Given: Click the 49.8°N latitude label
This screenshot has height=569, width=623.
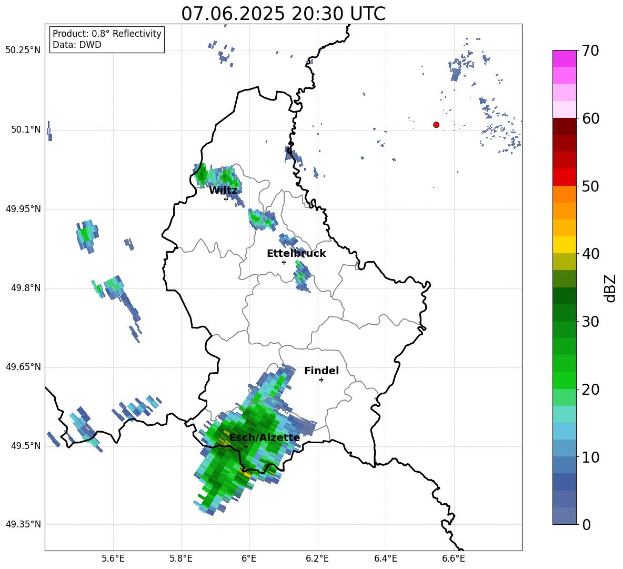Looking at the screenshot, I should (26, 288).
